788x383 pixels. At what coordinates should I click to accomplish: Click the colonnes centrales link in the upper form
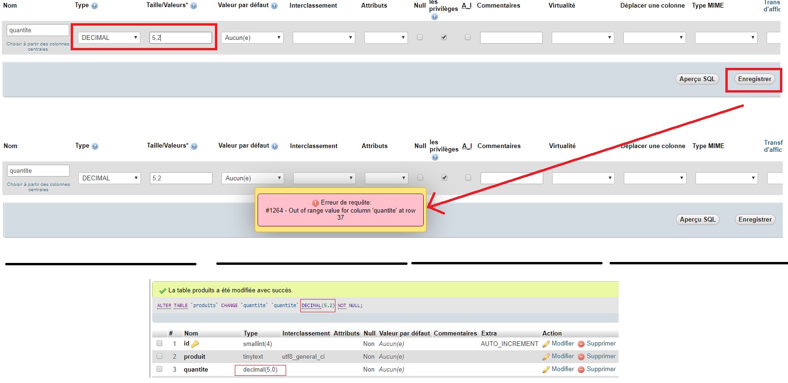(38, 47)
